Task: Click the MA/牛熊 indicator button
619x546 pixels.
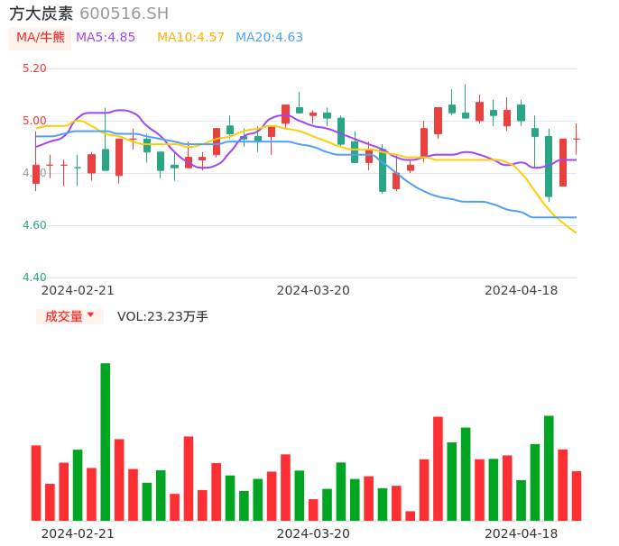Action: pos(40,38)
